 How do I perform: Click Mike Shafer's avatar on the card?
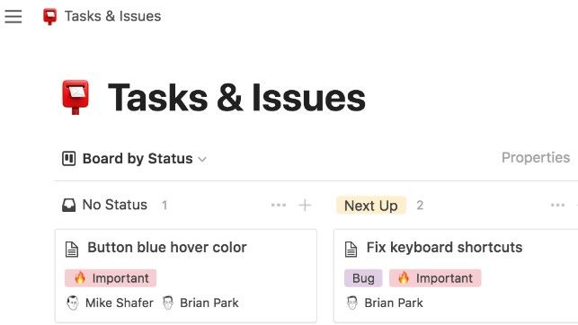tap(73, 303)
